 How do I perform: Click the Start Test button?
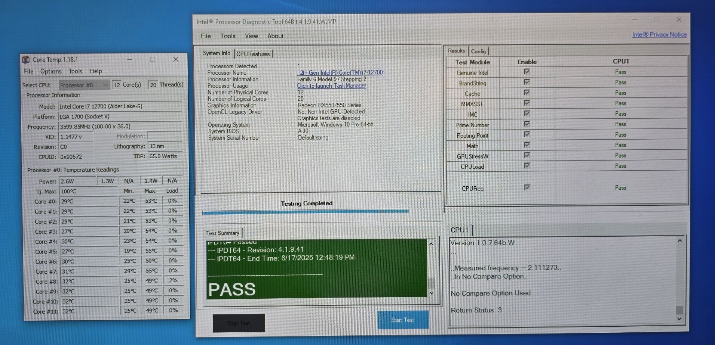pyautogui.click(x=403, y=320)
